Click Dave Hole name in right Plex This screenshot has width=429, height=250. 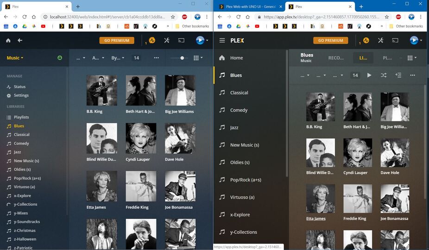[x=390, y=173]
